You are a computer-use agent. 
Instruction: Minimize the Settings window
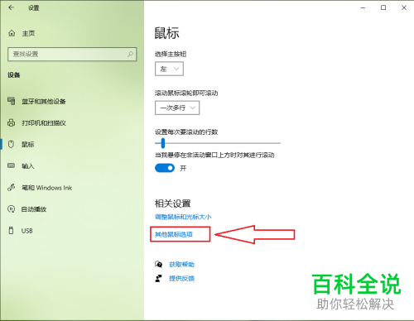click(363, 7)
